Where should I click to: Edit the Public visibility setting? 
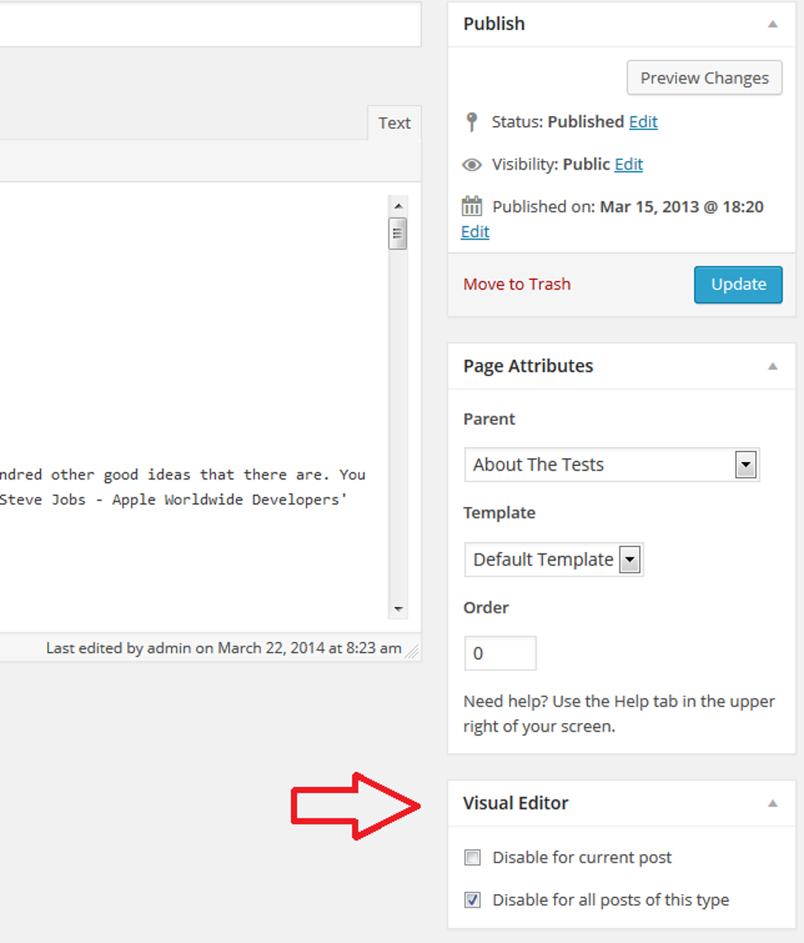click(x=628, y=164)
